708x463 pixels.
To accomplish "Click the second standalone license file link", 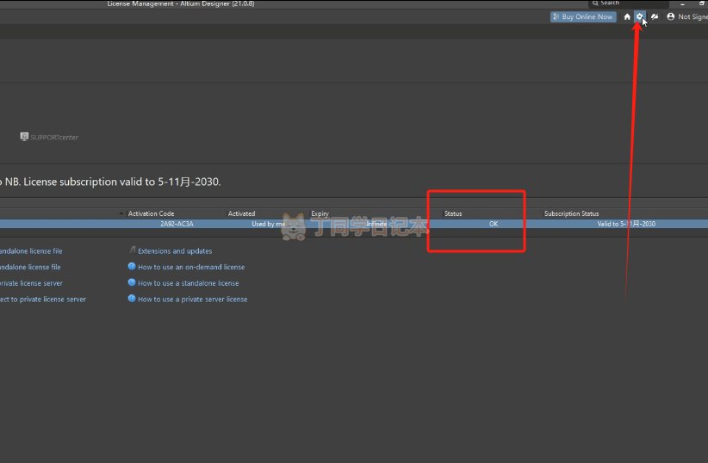I will [30, 267].
